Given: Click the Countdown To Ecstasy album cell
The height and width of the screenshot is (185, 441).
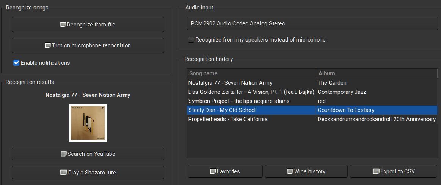Looking at the screenshot, I should (x=346, y=110).
